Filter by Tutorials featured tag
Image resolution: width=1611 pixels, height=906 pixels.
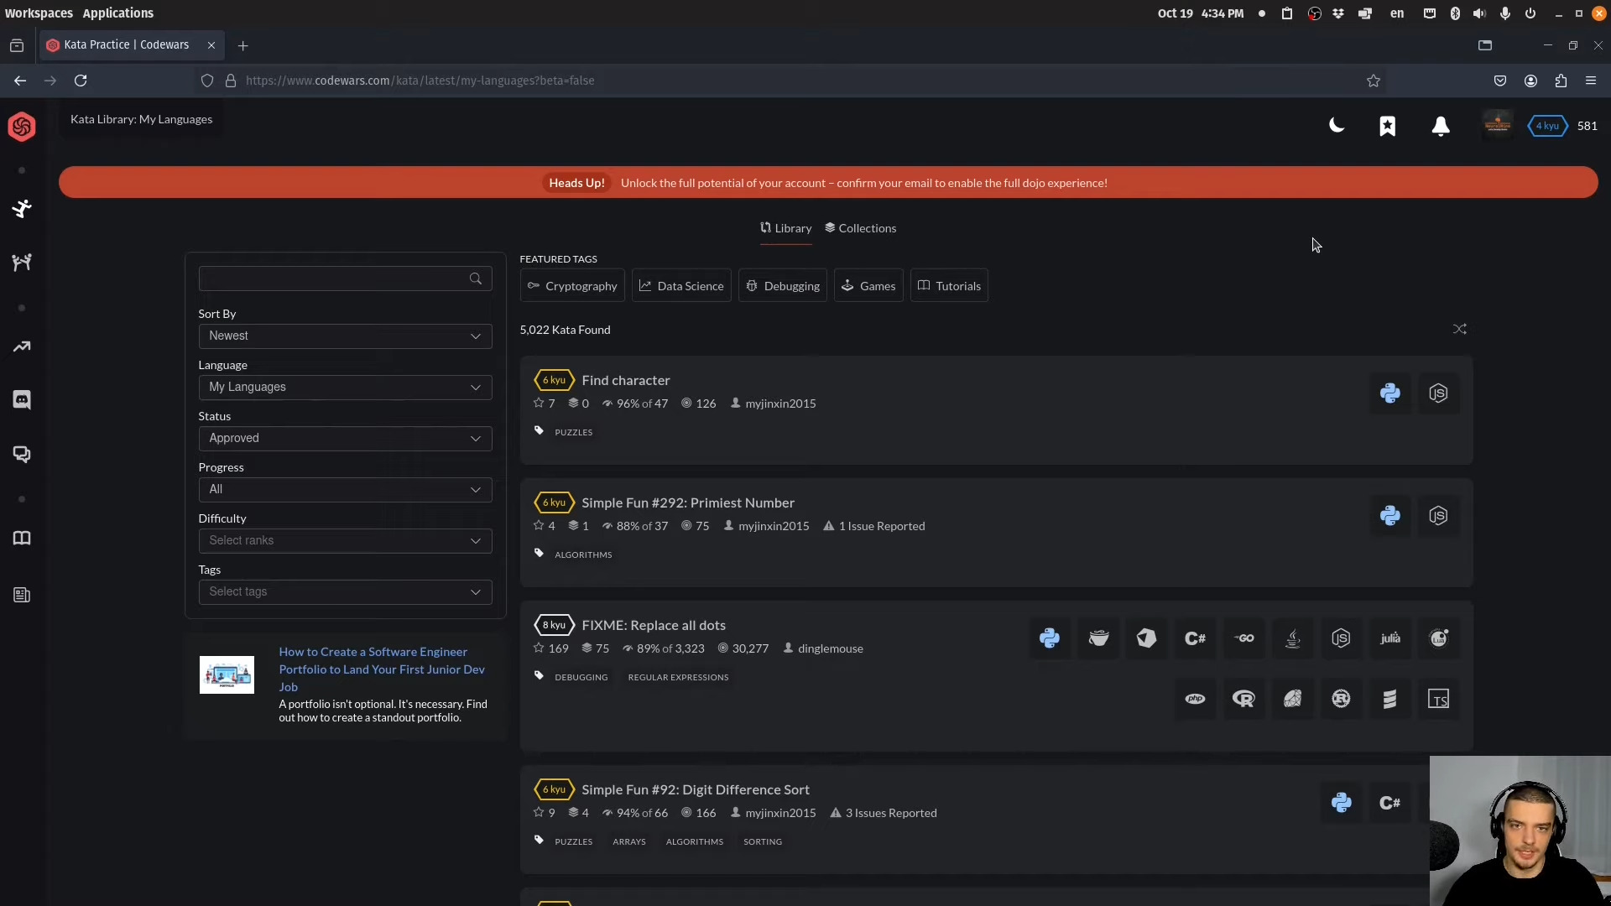(x=949, y=286)
